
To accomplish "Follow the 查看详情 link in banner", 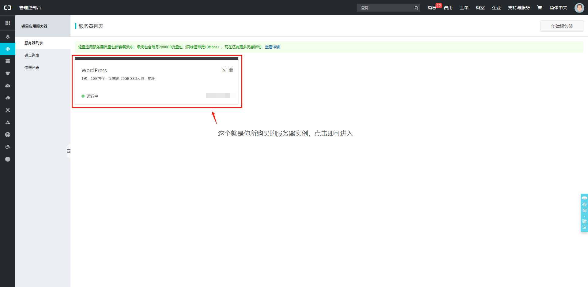I will (x=272, y=47).
